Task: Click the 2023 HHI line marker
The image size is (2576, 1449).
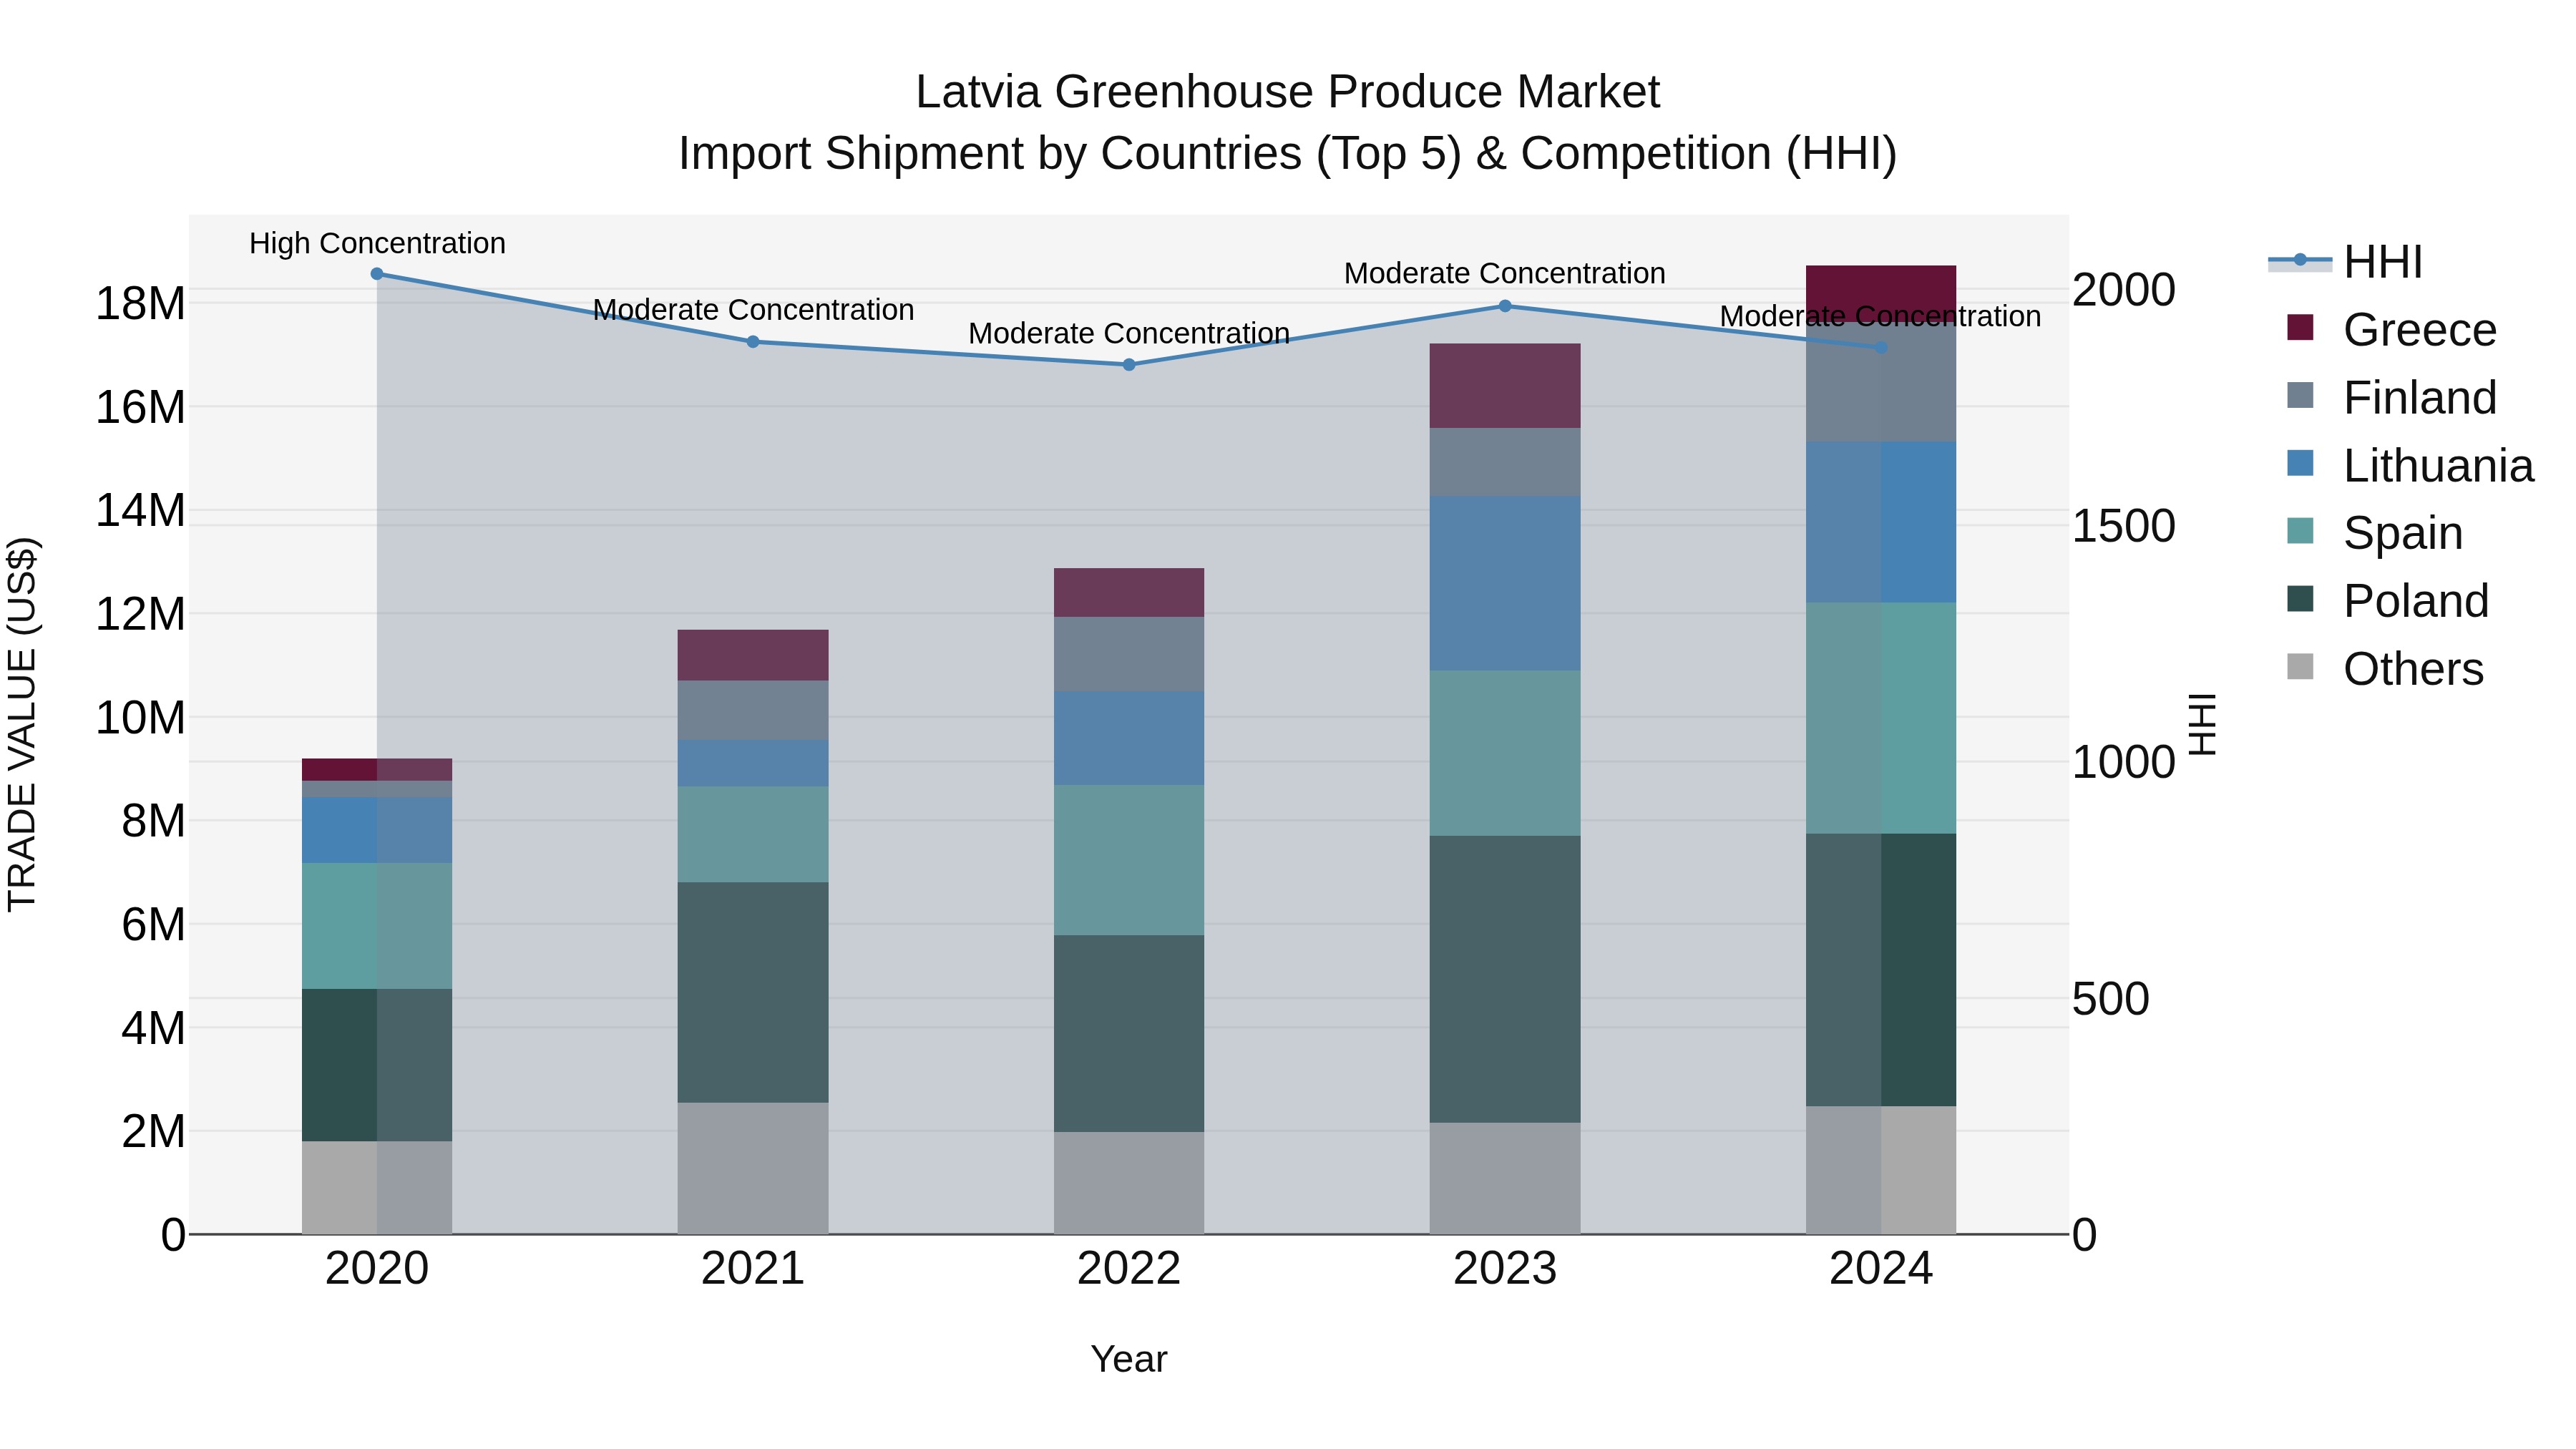Action: 1505,306
